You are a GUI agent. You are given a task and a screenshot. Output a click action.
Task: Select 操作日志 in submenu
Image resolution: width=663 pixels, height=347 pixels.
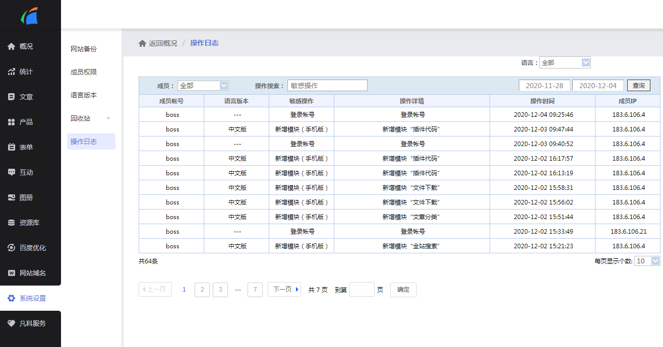click(91, 142)
